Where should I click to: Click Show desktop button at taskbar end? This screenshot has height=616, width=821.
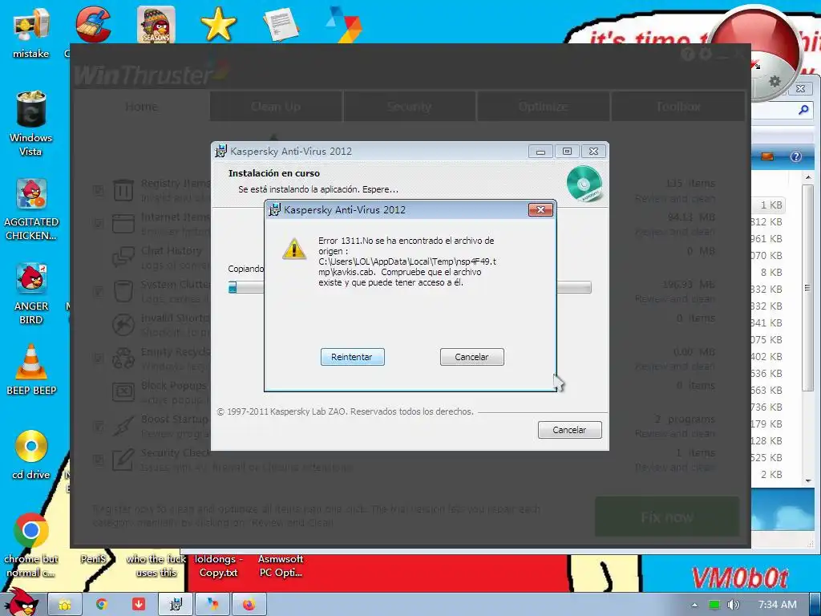(815, 605)
